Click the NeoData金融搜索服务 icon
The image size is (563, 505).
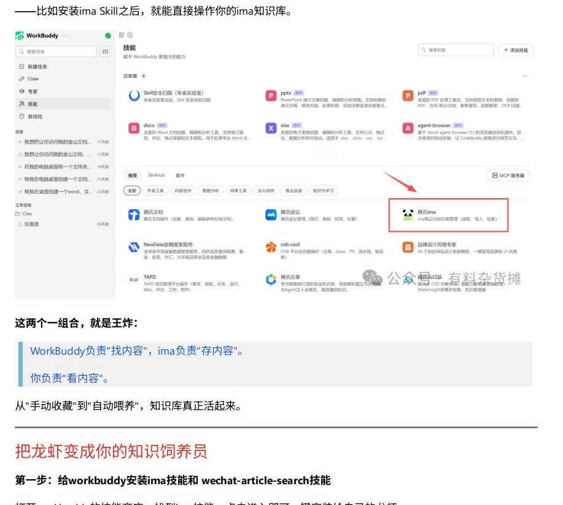[x=134, y=247]
